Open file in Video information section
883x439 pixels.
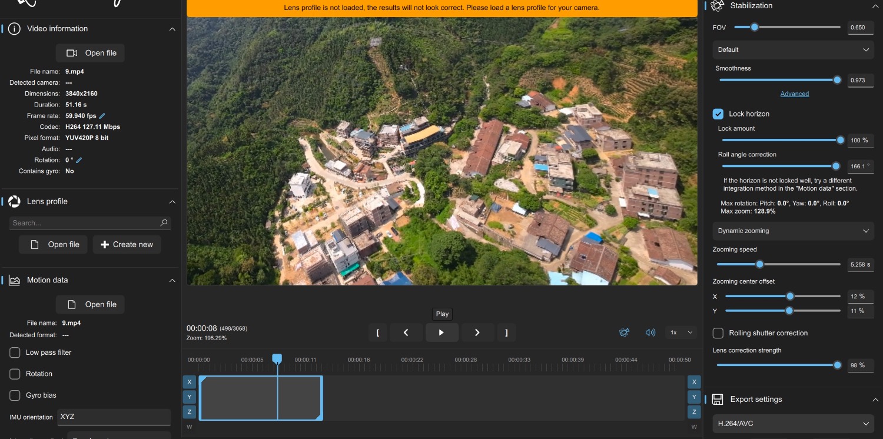point(90,53)
